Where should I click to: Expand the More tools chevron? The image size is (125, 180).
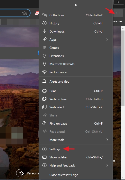click(x=107, y=140)
